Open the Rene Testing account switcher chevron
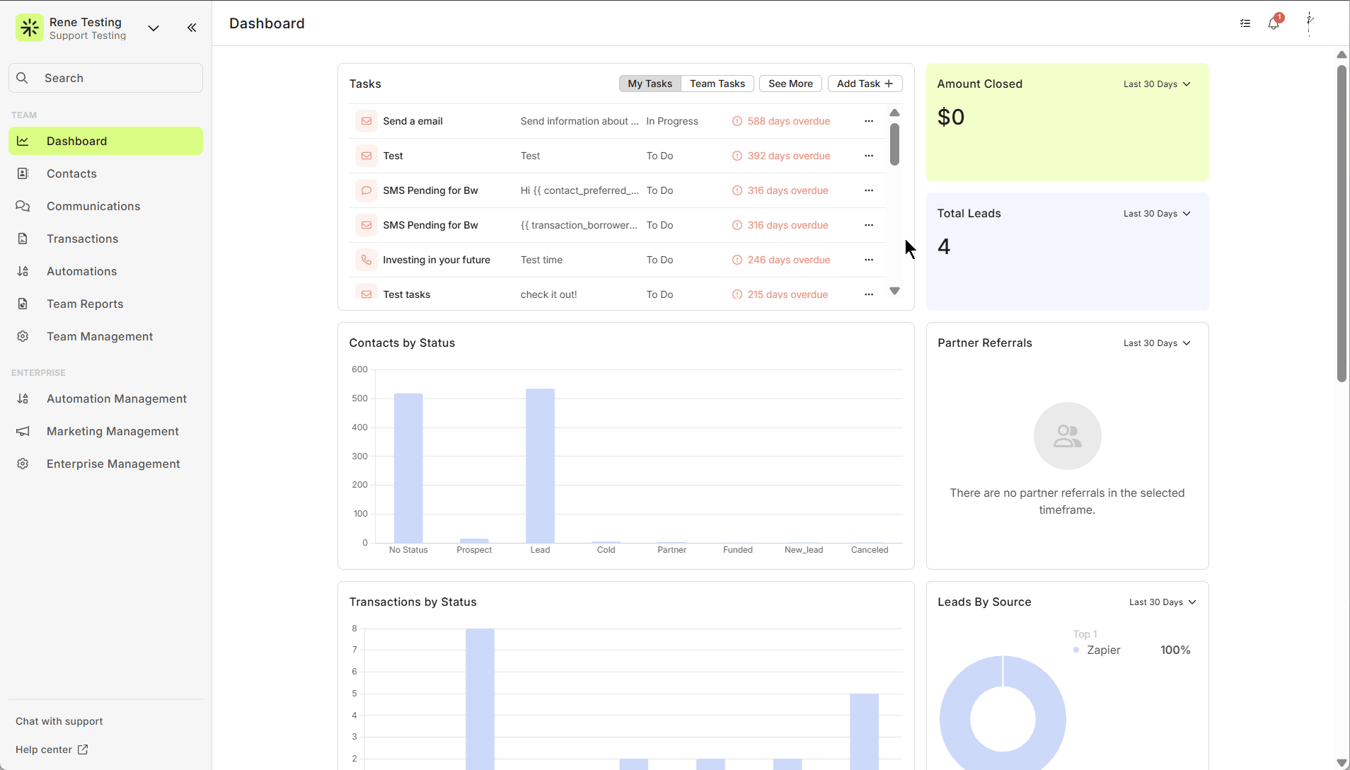Image resolution: width=1350 pixels, height=770 pixels. click(x=154, y=28)
